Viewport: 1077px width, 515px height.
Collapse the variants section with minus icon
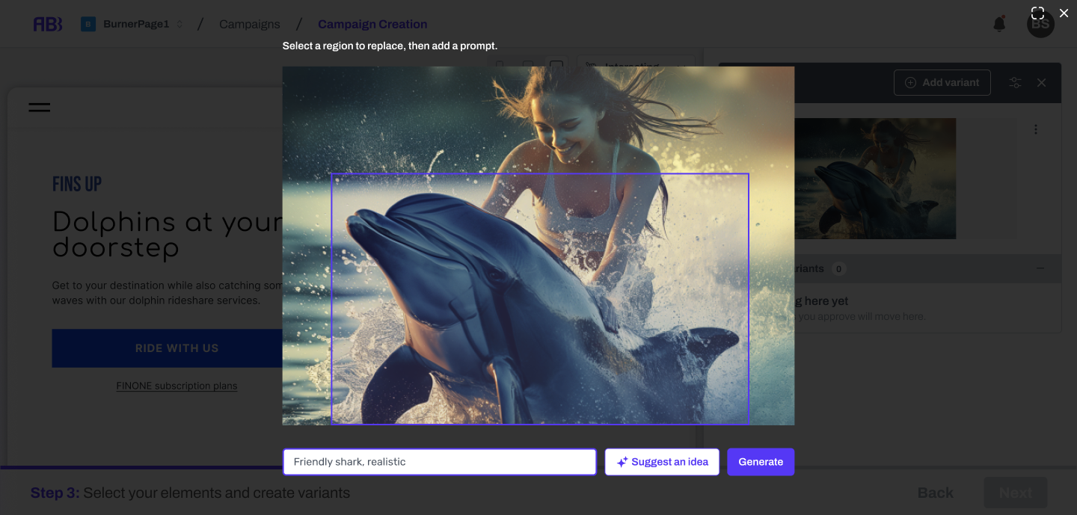click(1040, 268)
